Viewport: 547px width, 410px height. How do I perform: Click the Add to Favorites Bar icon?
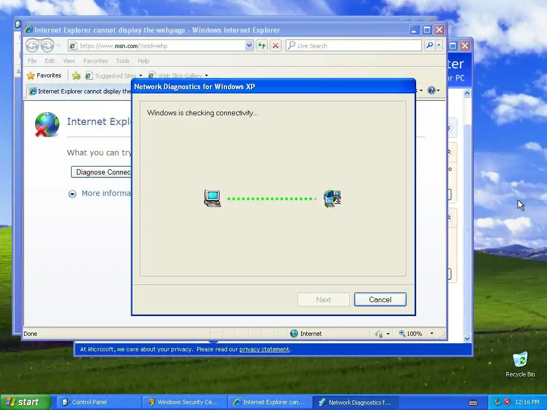coord(76,75)
